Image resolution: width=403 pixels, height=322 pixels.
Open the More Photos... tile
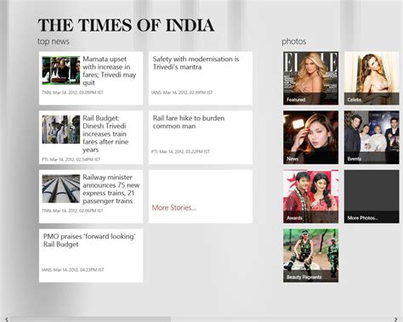372,196
